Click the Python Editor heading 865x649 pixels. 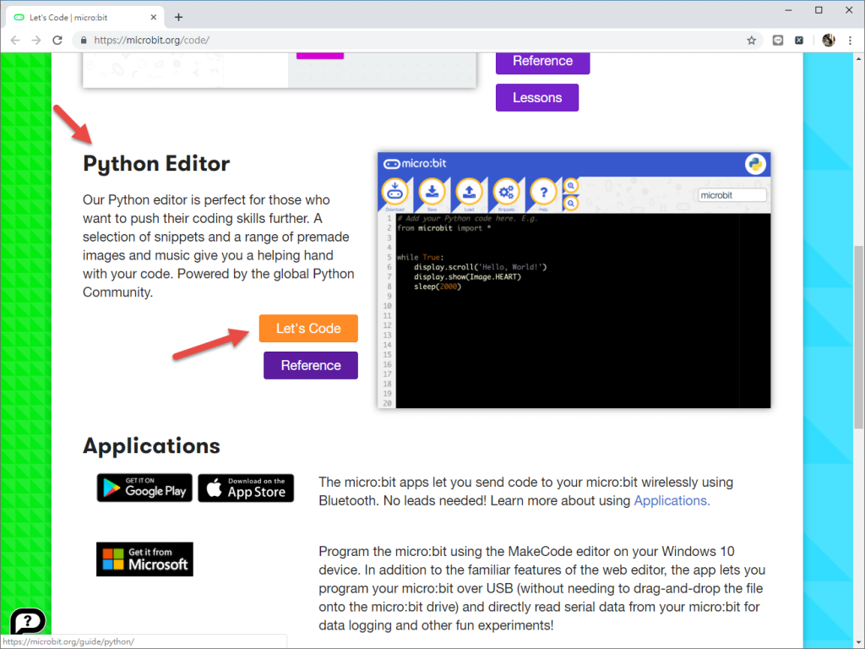coord(156,163)
